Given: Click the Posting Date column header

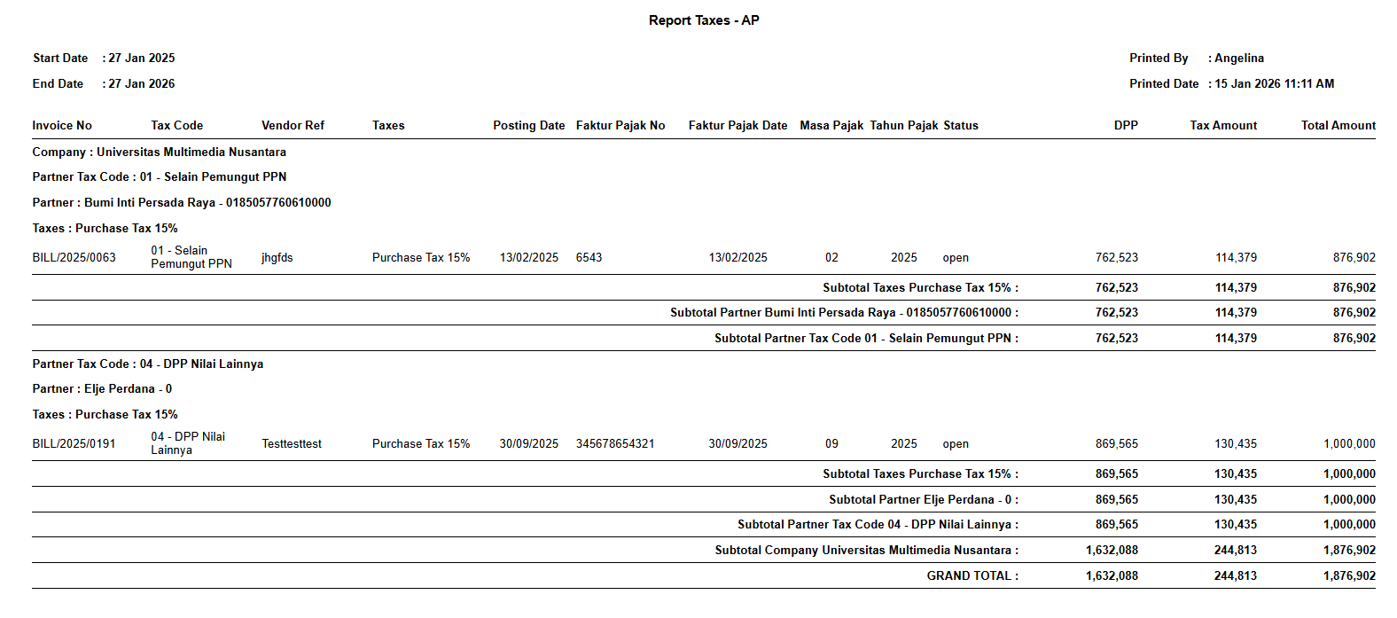Looking at the screenshot, I should coord(528,126).
